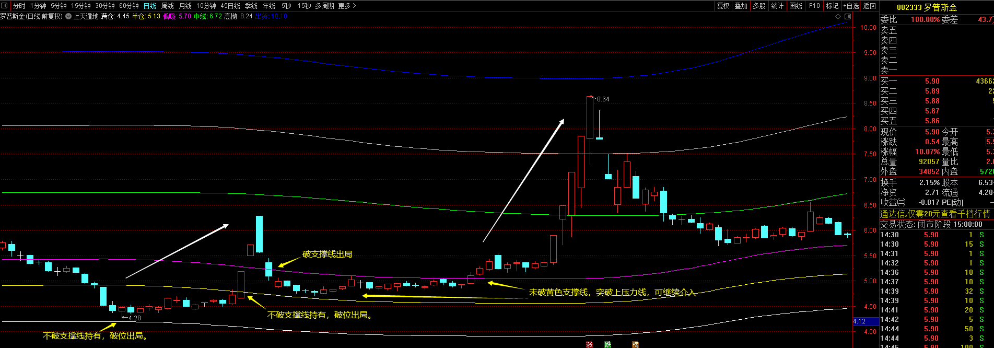Click the 10.00 price axis label
The height and width of the screenshot is (348, 994).
pos(869,28)
